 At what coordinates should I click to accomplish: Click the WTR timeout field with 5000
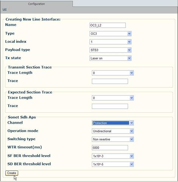click(x=110, y=147)
